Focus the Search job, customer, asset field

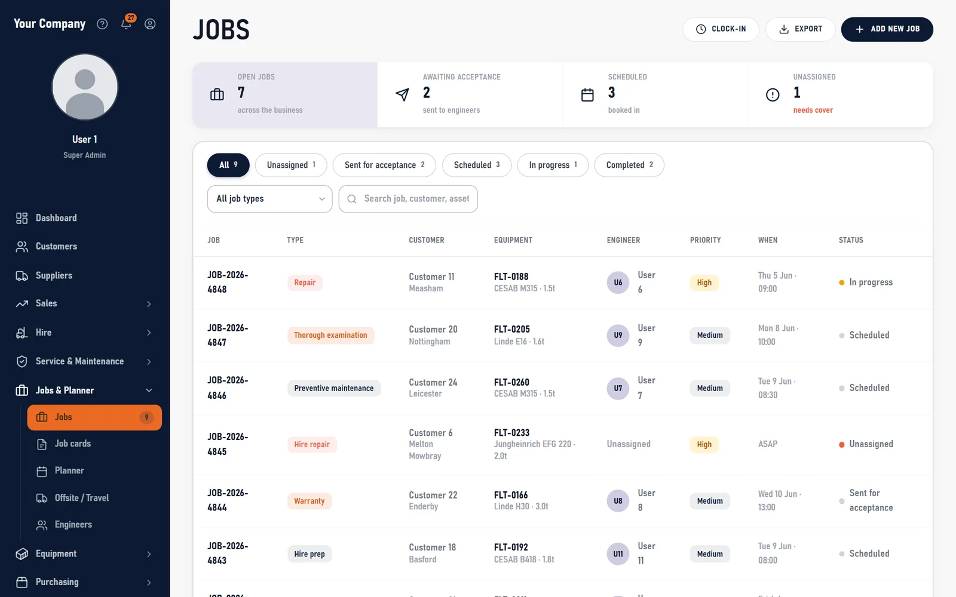(x=408, y=199)
